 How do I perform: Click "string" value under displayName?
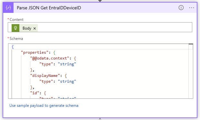tap(67, 81)
